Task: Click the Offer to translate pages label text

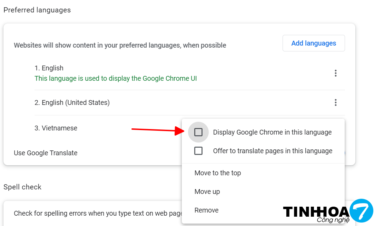Action: pyautogui.click(x=273, y=151)
